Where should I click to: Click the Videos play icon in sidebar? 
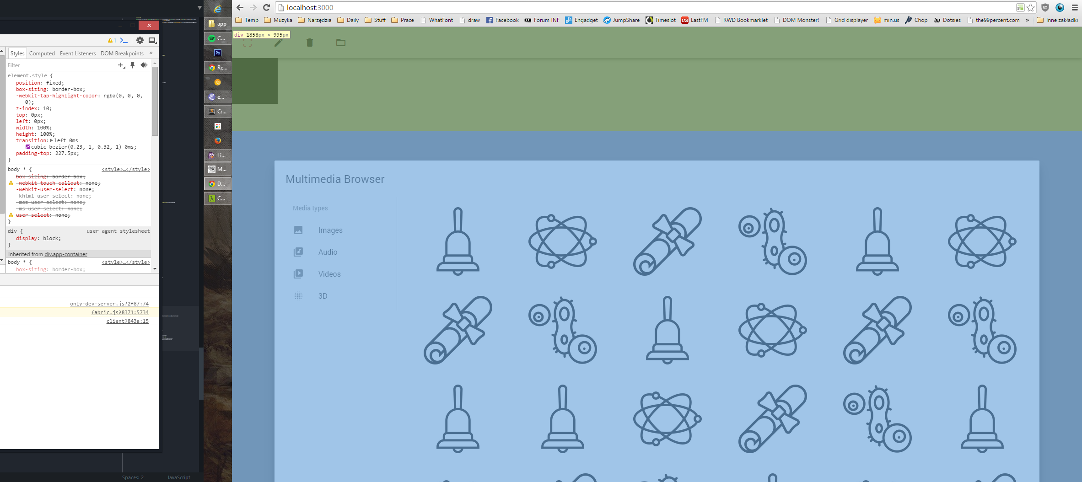pyautogui.click(x=298, y=274)
